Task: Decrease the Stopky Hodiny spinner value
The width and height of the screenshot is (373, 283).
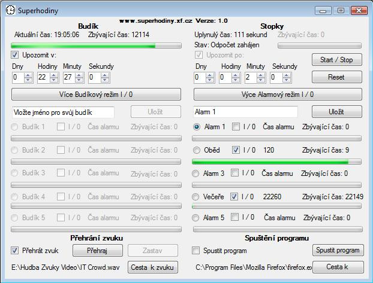Action: tap(236, 80)
